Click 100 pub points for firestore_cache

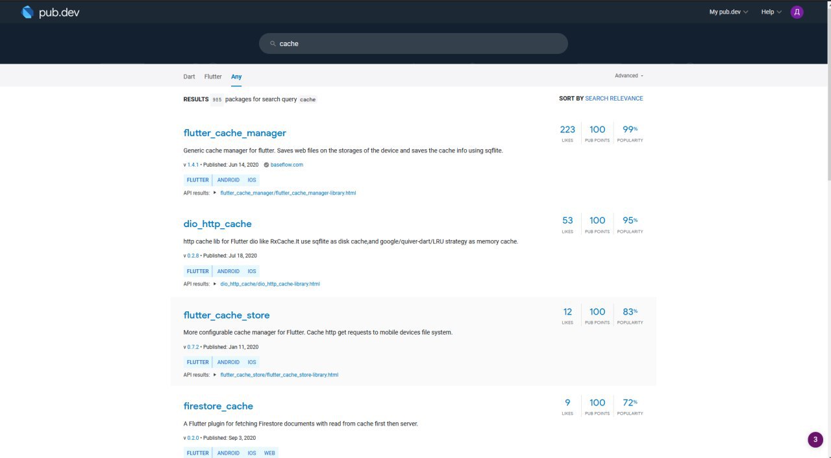pos(597,403)
